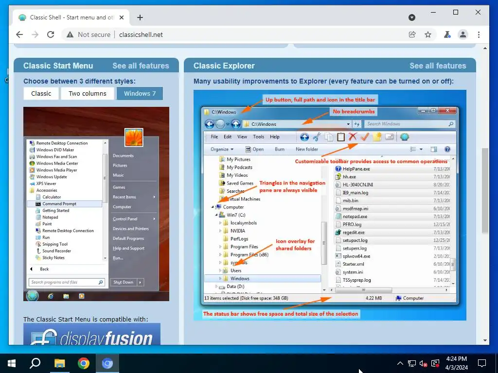Open the muted volume tray icon

click(423, 363)
